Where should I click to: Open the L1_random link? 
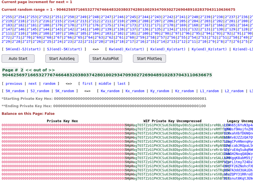pyautogui.click(x=210, y=91)
